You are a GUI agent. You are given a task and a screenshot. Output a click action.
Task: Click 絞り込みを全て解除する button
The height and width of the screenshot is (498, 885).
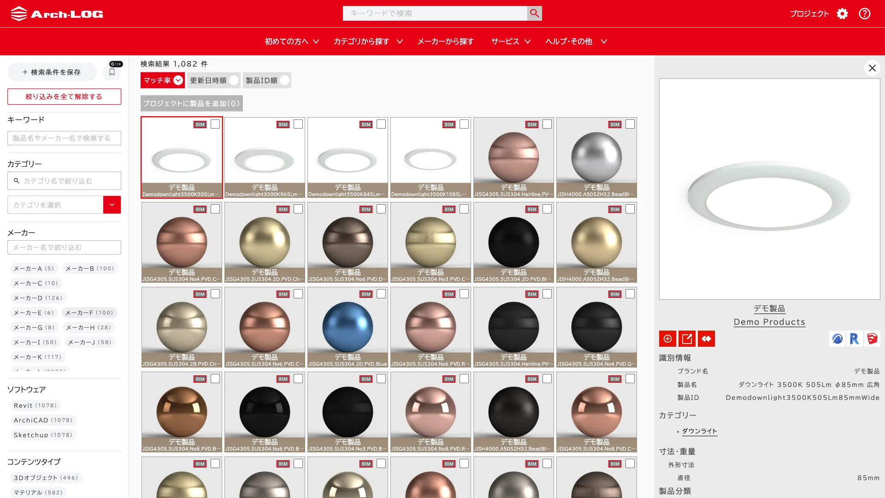(64, 96)
